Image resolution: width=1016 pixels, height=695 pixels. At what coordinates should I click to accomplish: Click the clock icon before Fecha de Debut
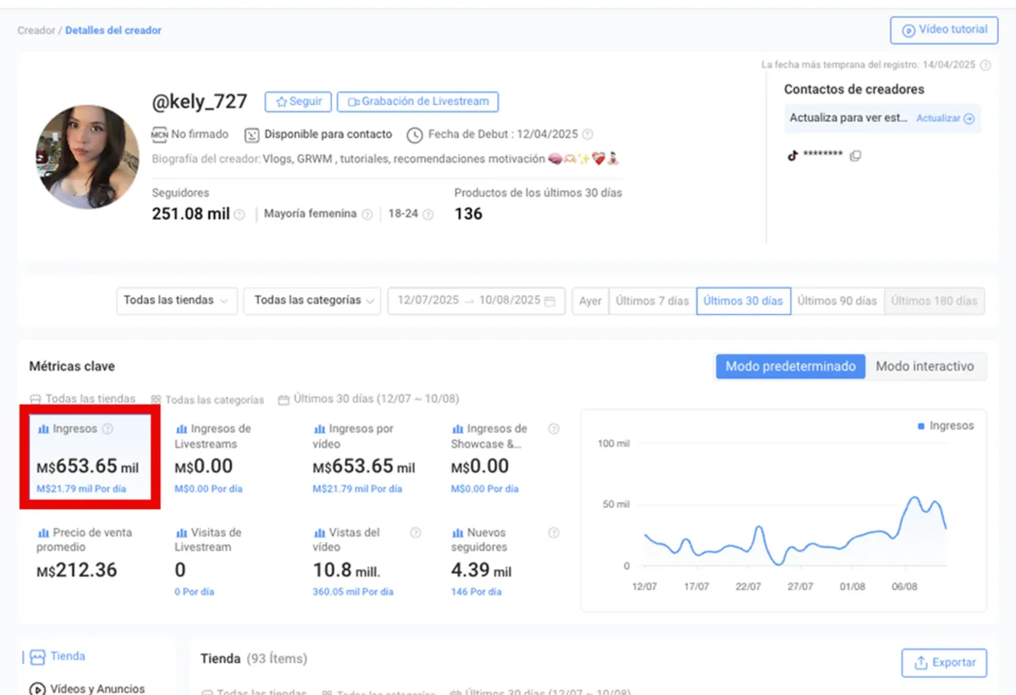(x=414, y=135)
